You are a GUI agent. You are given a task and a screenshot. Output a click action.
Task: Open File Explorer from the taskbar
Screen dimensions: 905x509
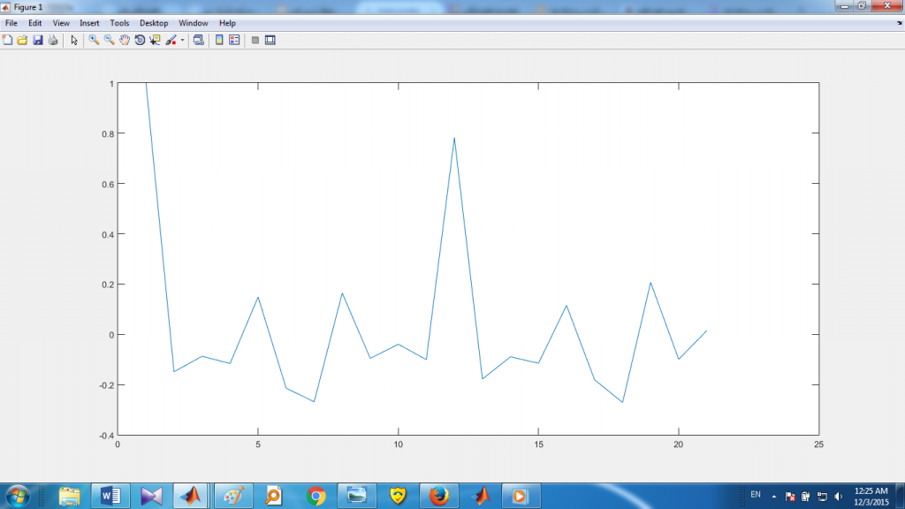(69, 496)
